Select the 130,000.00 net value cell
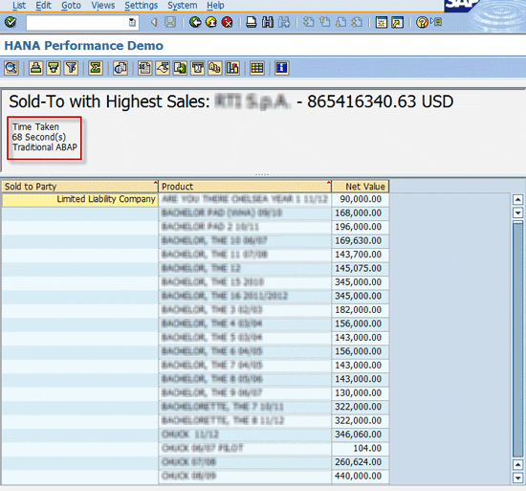 (361, 393)
